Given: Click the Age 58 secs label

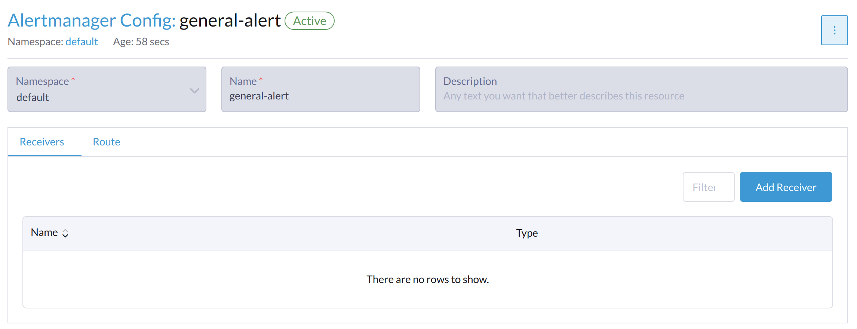Looking at the screenshot, I should point(141,41).
